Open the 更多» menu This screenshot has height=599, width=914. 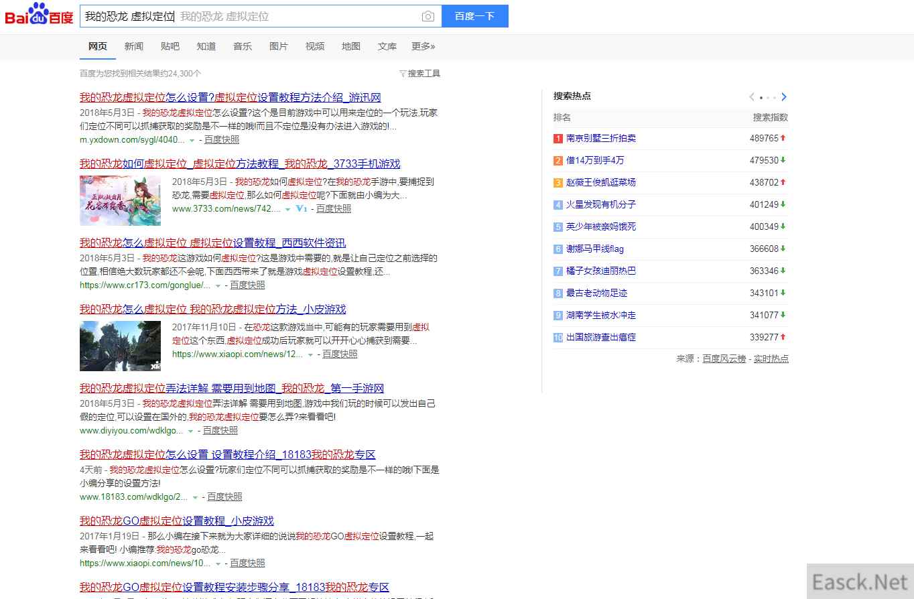(x=423, y=46)
